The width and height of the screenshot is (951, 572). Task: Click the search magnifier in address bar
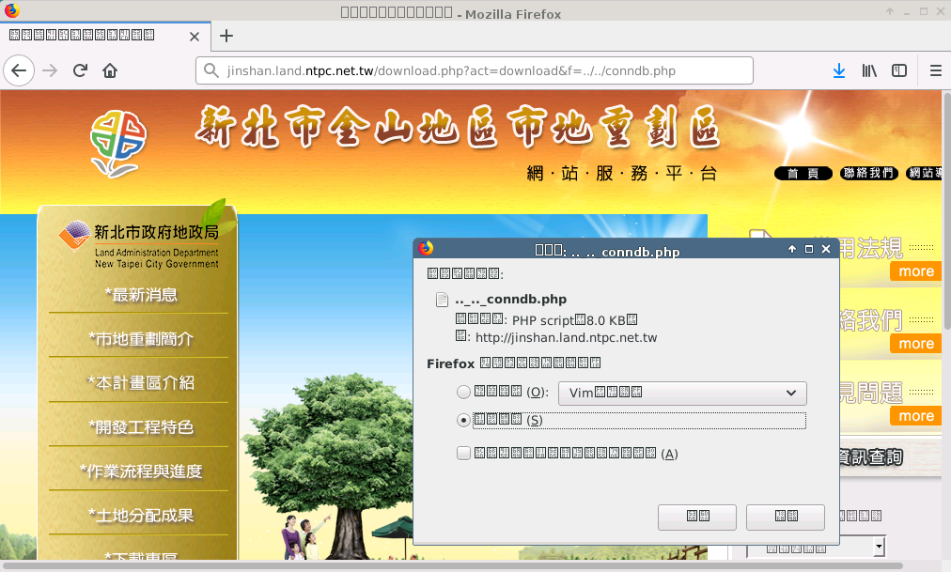pyautogui.click(x=211, y=70)
